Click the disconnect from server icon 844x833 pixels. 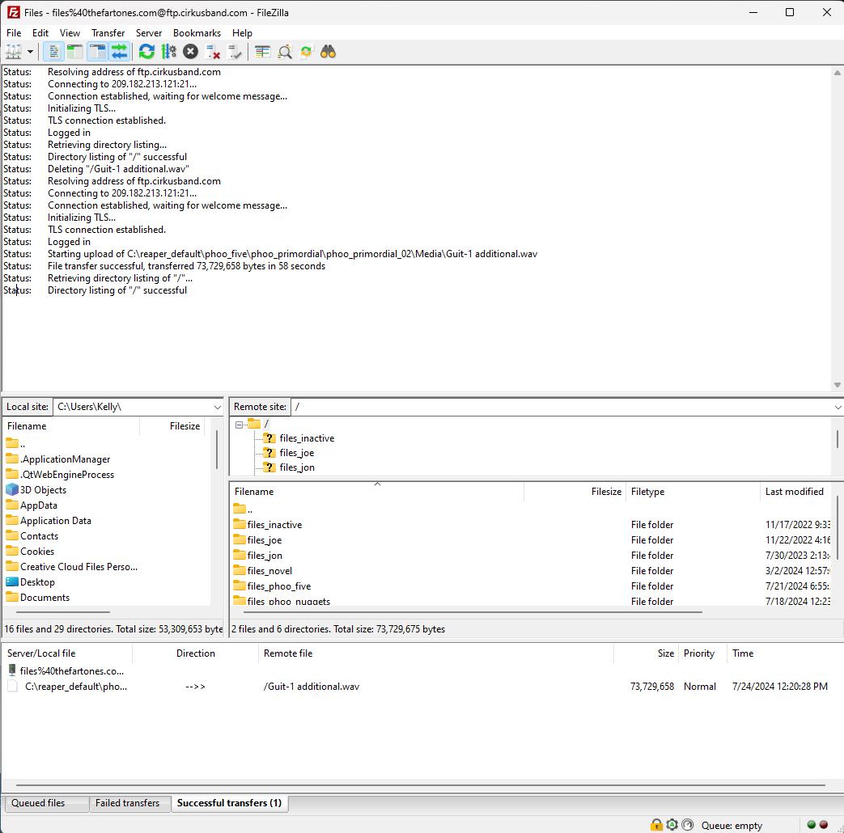click(x=213, y=52)
